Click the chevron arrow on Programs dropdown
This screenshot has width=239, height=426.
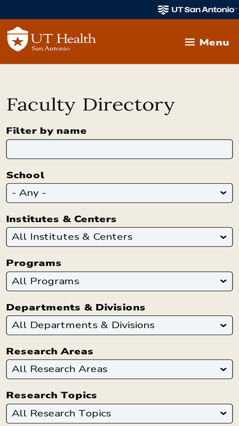(223, 281)
